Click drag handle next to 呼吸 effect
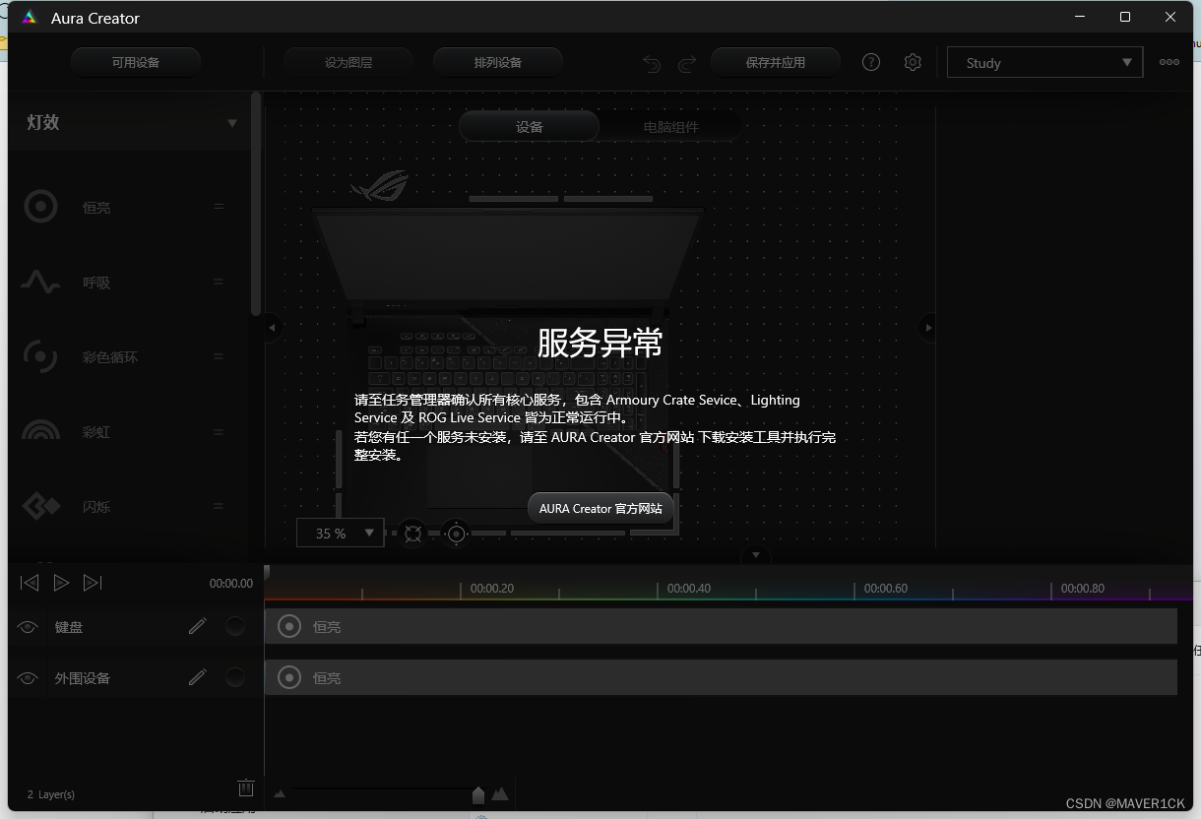 (x=219, y=282)
